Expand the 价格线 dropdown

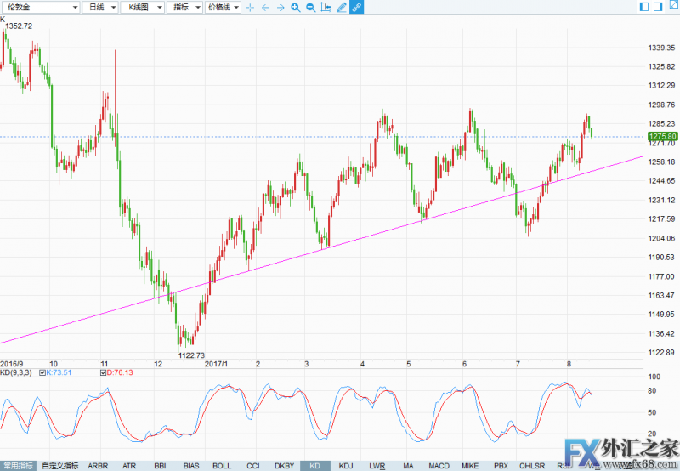click(223, 7)
